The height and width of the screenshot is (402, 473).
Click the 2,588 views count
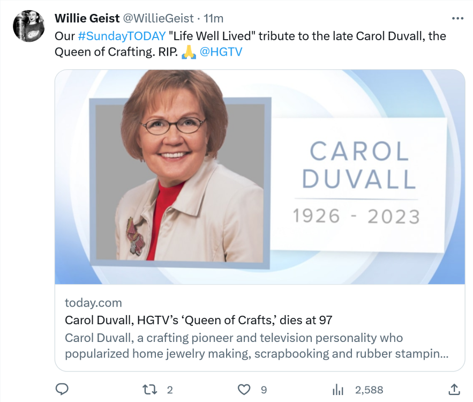pos(369,390)
